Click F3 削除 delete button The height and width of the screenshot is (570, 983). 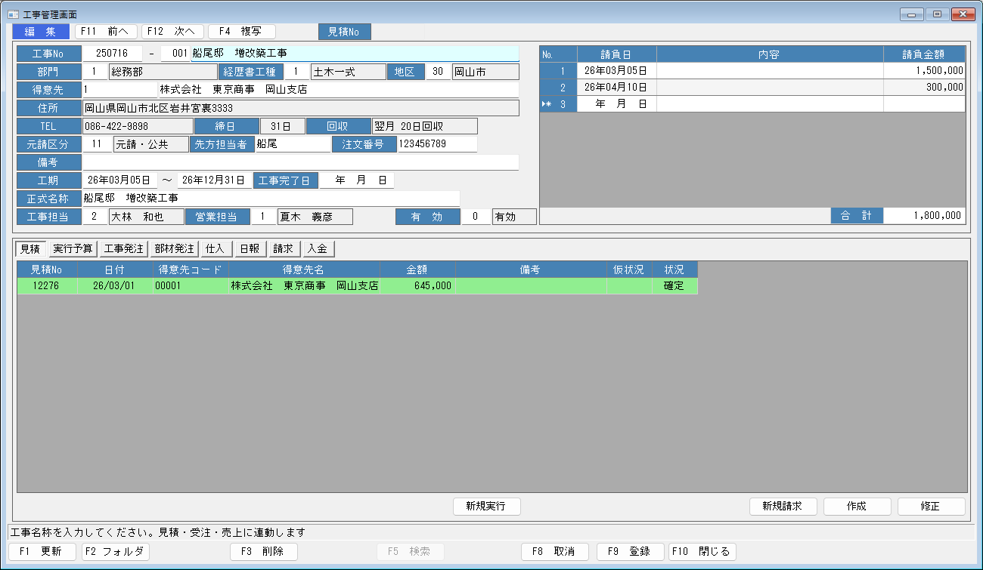click(263, 552)
